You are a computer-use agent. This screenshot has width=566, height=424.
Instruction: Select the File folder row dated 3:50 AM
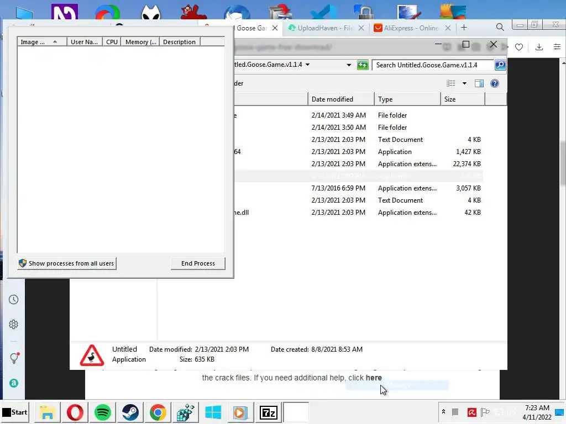358,128
